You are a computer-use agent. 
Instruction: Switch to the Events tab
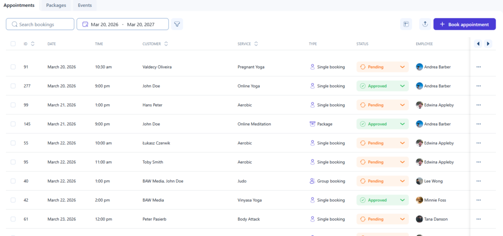[84, 5]
